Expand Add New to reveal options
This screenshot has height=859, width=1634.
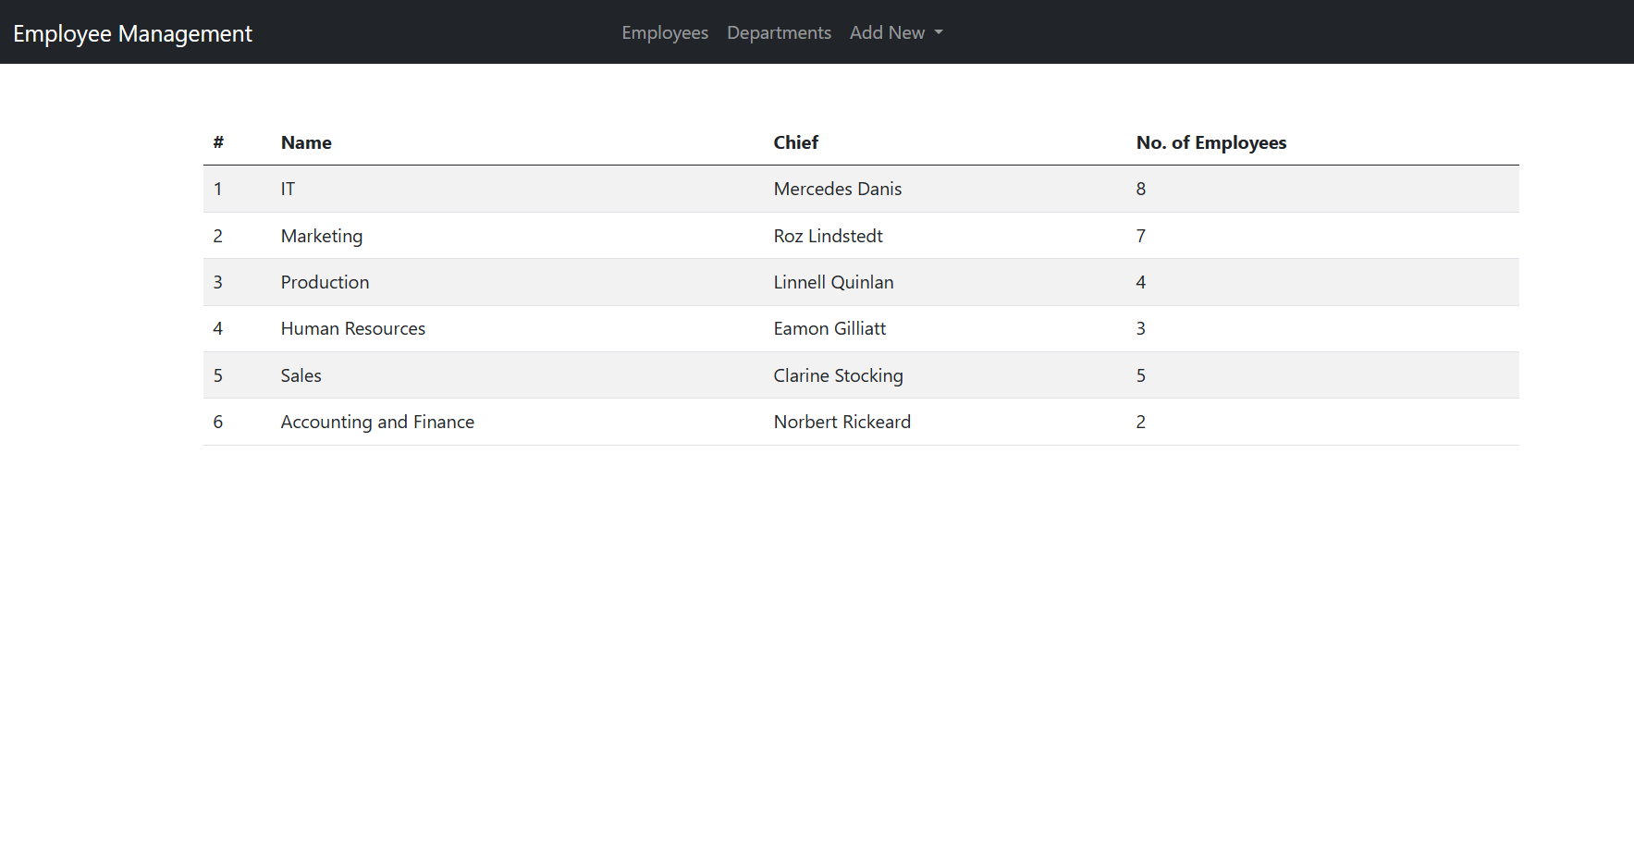point(894,32)
